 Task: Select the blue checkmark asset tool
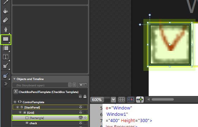click(x=6, y=75)
